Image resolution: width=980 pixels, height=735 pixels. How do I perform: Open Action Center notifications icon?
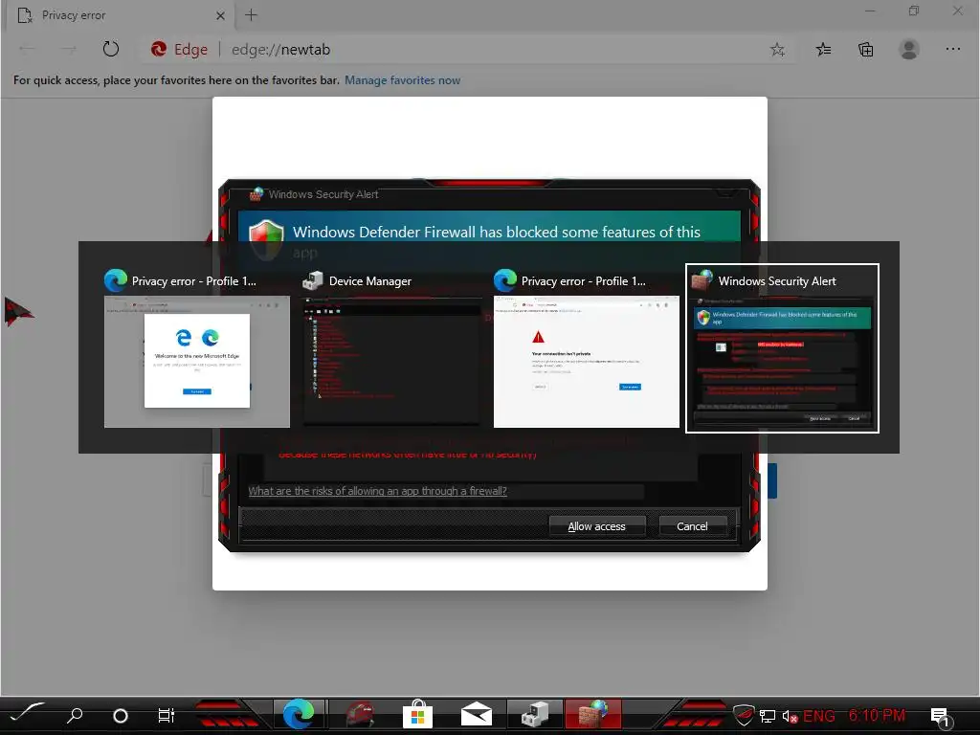click(942, 717)
